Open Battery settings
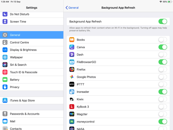 32,80
